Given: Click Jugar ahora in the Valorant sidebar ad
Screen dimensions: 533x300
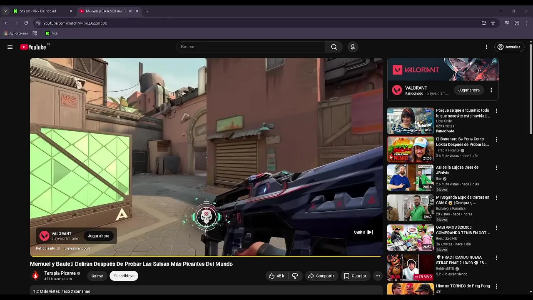Looking at the screenshot, I should [469, 90].
